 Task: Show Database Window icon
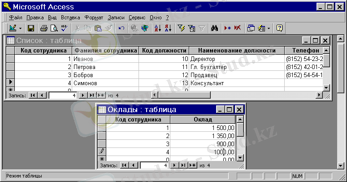click(x=251, y=28)
